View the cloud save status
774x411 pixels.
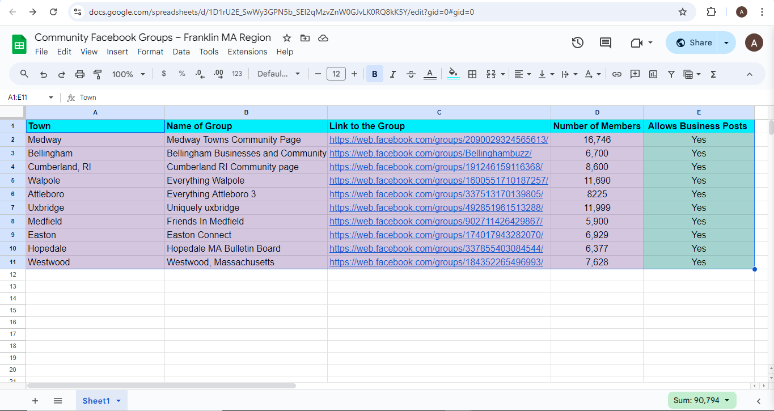click(x=323, y=38)
